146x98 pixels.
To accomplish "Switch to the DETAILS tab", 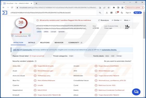I will point(32,42).
